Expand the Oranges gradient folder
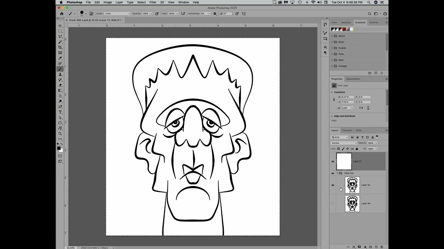Viewport: 444px width, 249px height. pyautogui.click(x=332, y=66)
